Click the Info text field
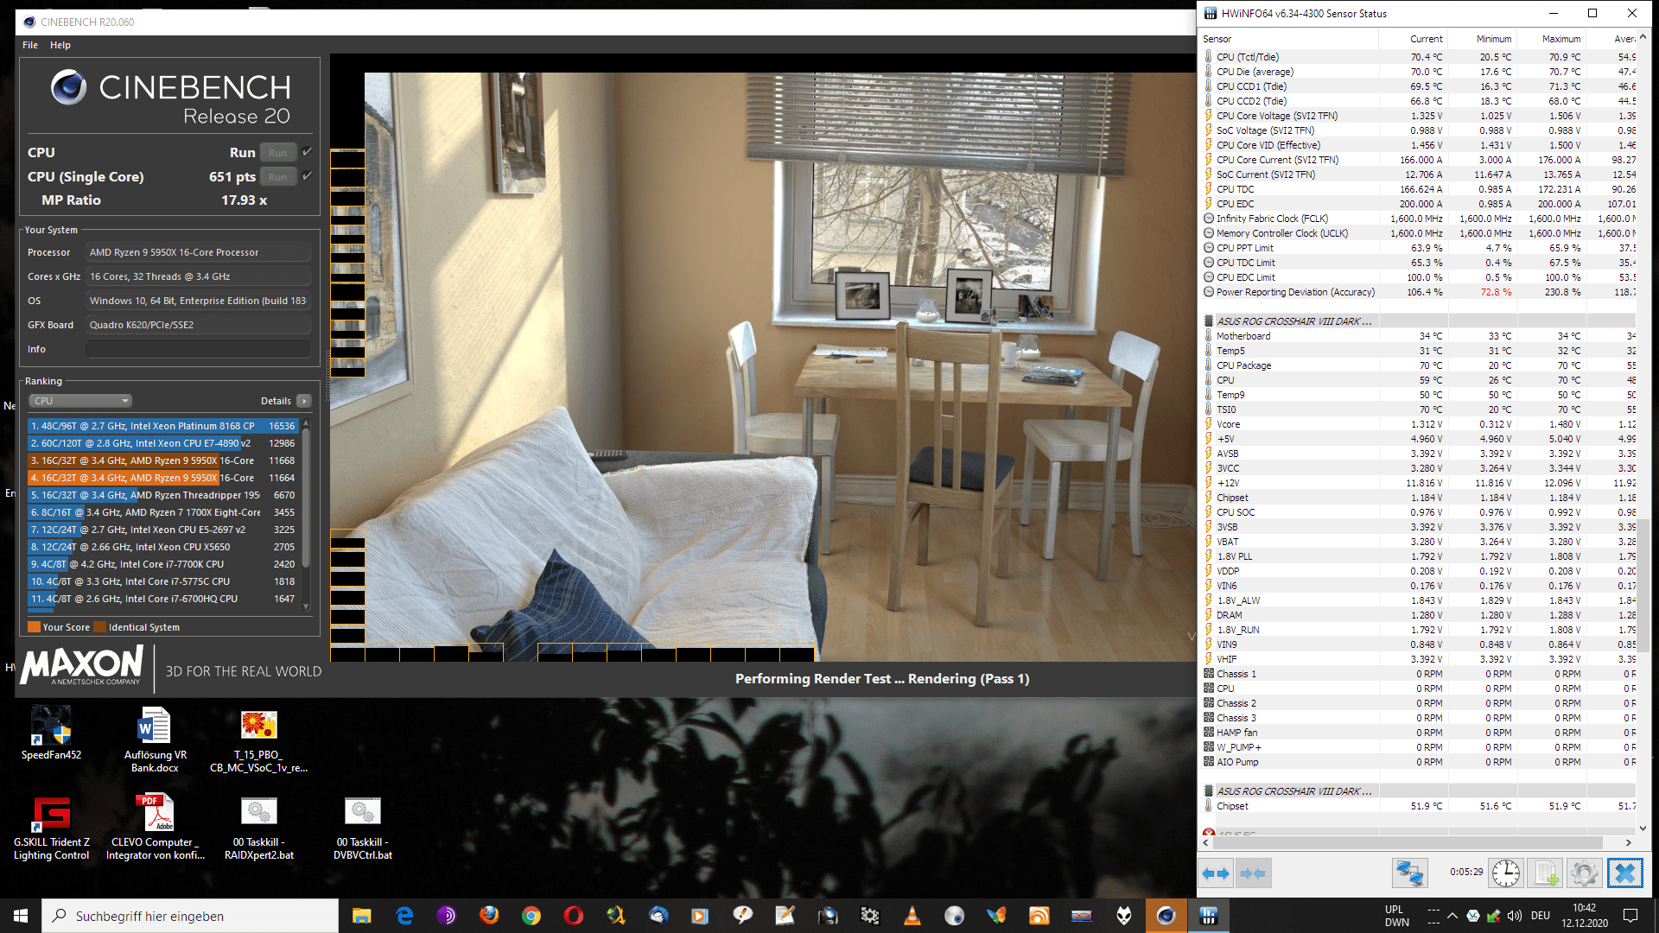 [x=198, y=349]
